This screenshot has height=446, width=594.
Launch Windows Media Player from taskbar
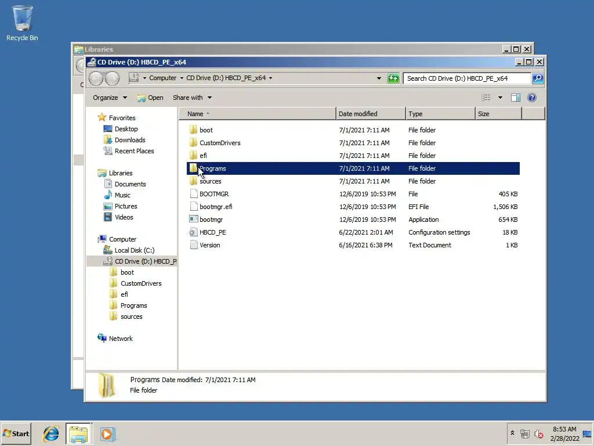[108, 434]
